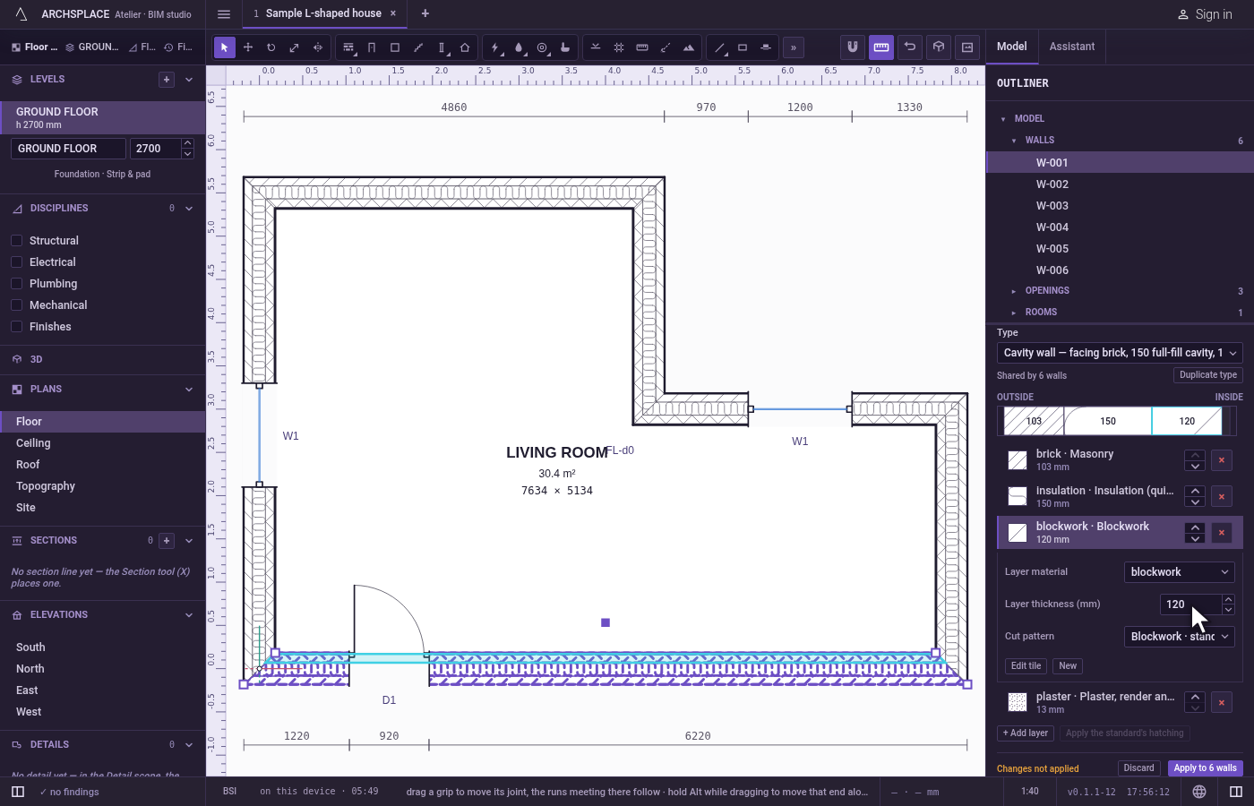Click Duplicate type button
Screen dimensions: 1254x806
(x=1208, y=375)
